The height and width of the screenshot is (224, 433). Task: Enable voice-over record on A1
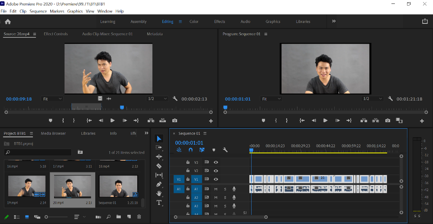click(234, 189)
